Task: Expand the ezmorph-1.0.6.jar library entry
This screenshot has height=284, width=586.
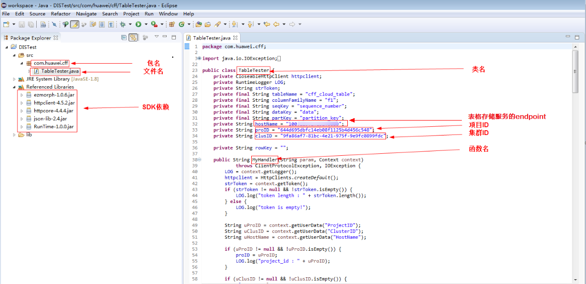Action: pyautogui.click(x=22, y=95)
